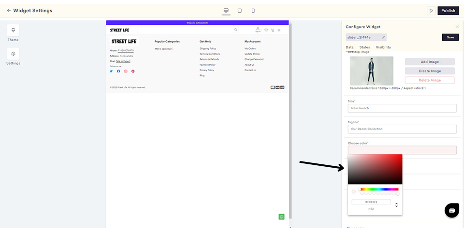Viewport: 464px width, 232px height.
Task: Click the Facebook social icon
Action: click(118, 72)
